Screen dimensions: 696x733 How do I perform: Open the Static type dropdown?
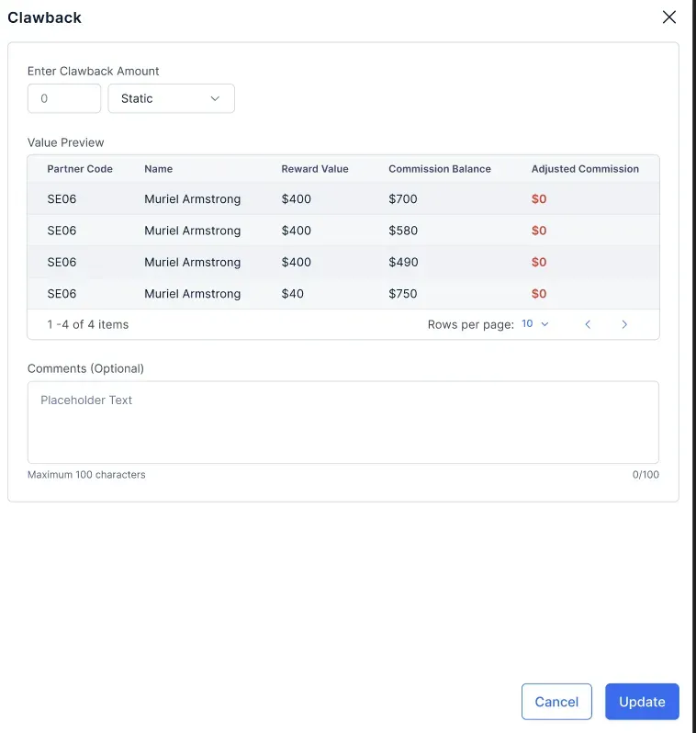point(171,98)
